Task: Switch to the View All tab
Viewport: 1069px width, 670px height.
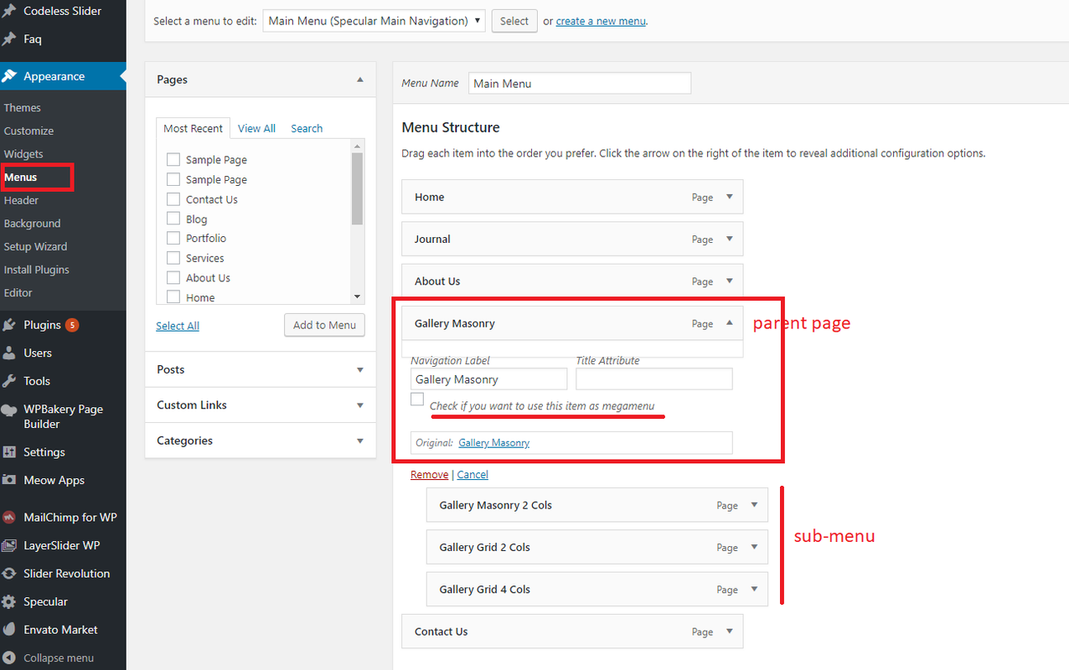Action: click(x=256, y=128)
